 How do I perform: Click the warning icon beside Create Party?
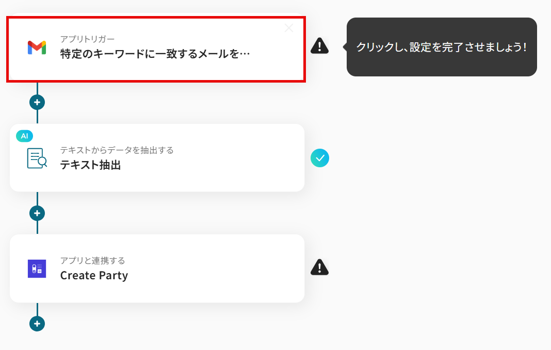click(x=319, y=267)
